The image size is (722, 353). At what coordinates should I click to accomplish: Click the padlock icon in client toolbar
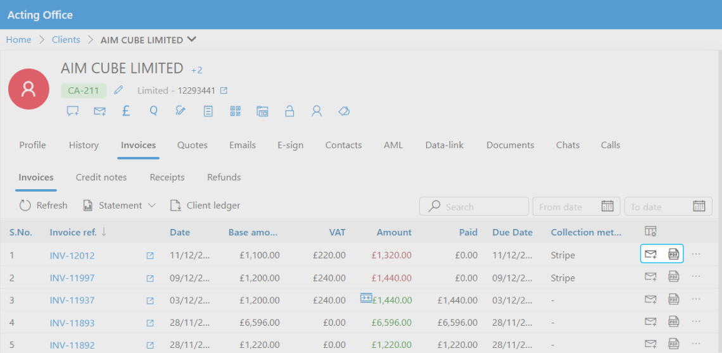(289, 111)
